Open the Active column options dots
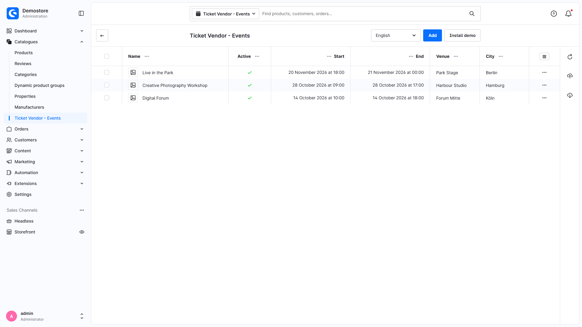Viewport: 582px width, 327px height. (257, 56)
